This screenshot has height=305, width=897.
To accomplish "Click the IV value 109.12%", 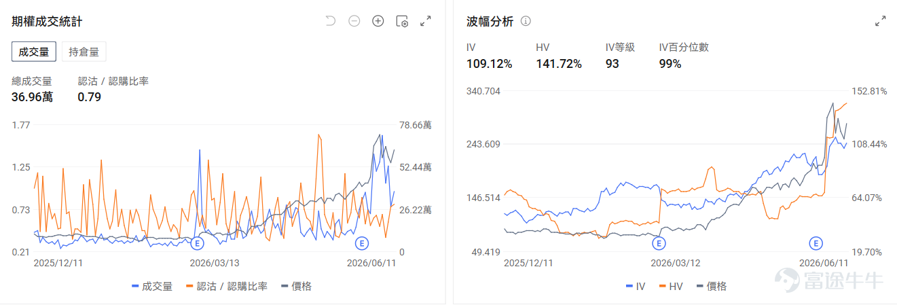I will [x=490, y=64].
